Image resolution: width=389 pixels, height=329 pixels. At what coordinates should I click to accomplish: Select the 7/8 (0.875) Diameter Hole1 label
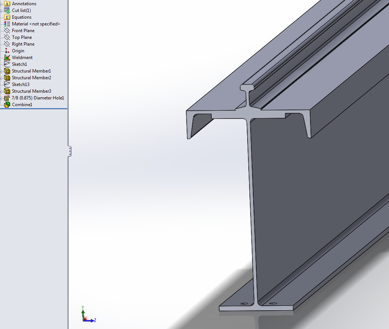(38, 98)
